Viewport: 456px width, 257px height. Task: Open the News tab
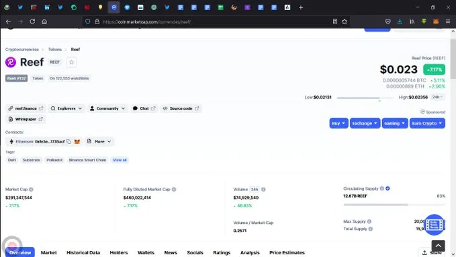[171, 253]
